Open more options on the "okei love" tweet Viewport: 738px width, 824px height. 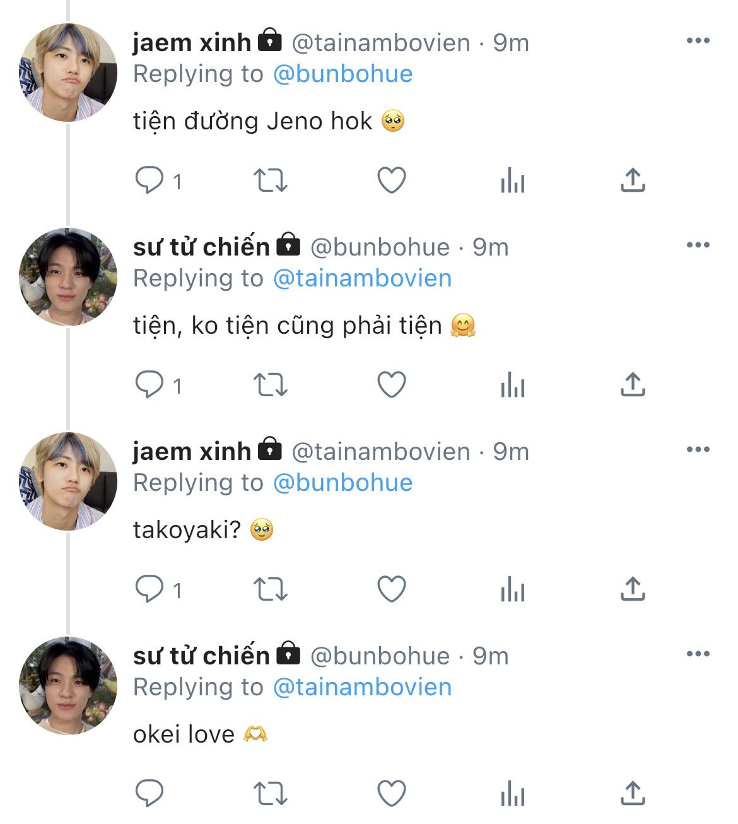698,654
